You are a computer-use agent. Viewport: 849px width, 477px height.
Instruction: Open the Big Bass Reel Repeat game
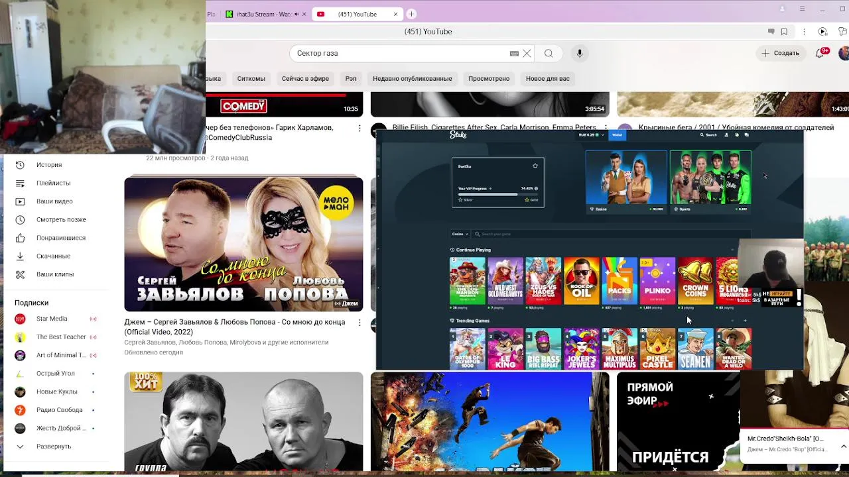[543, 348]
